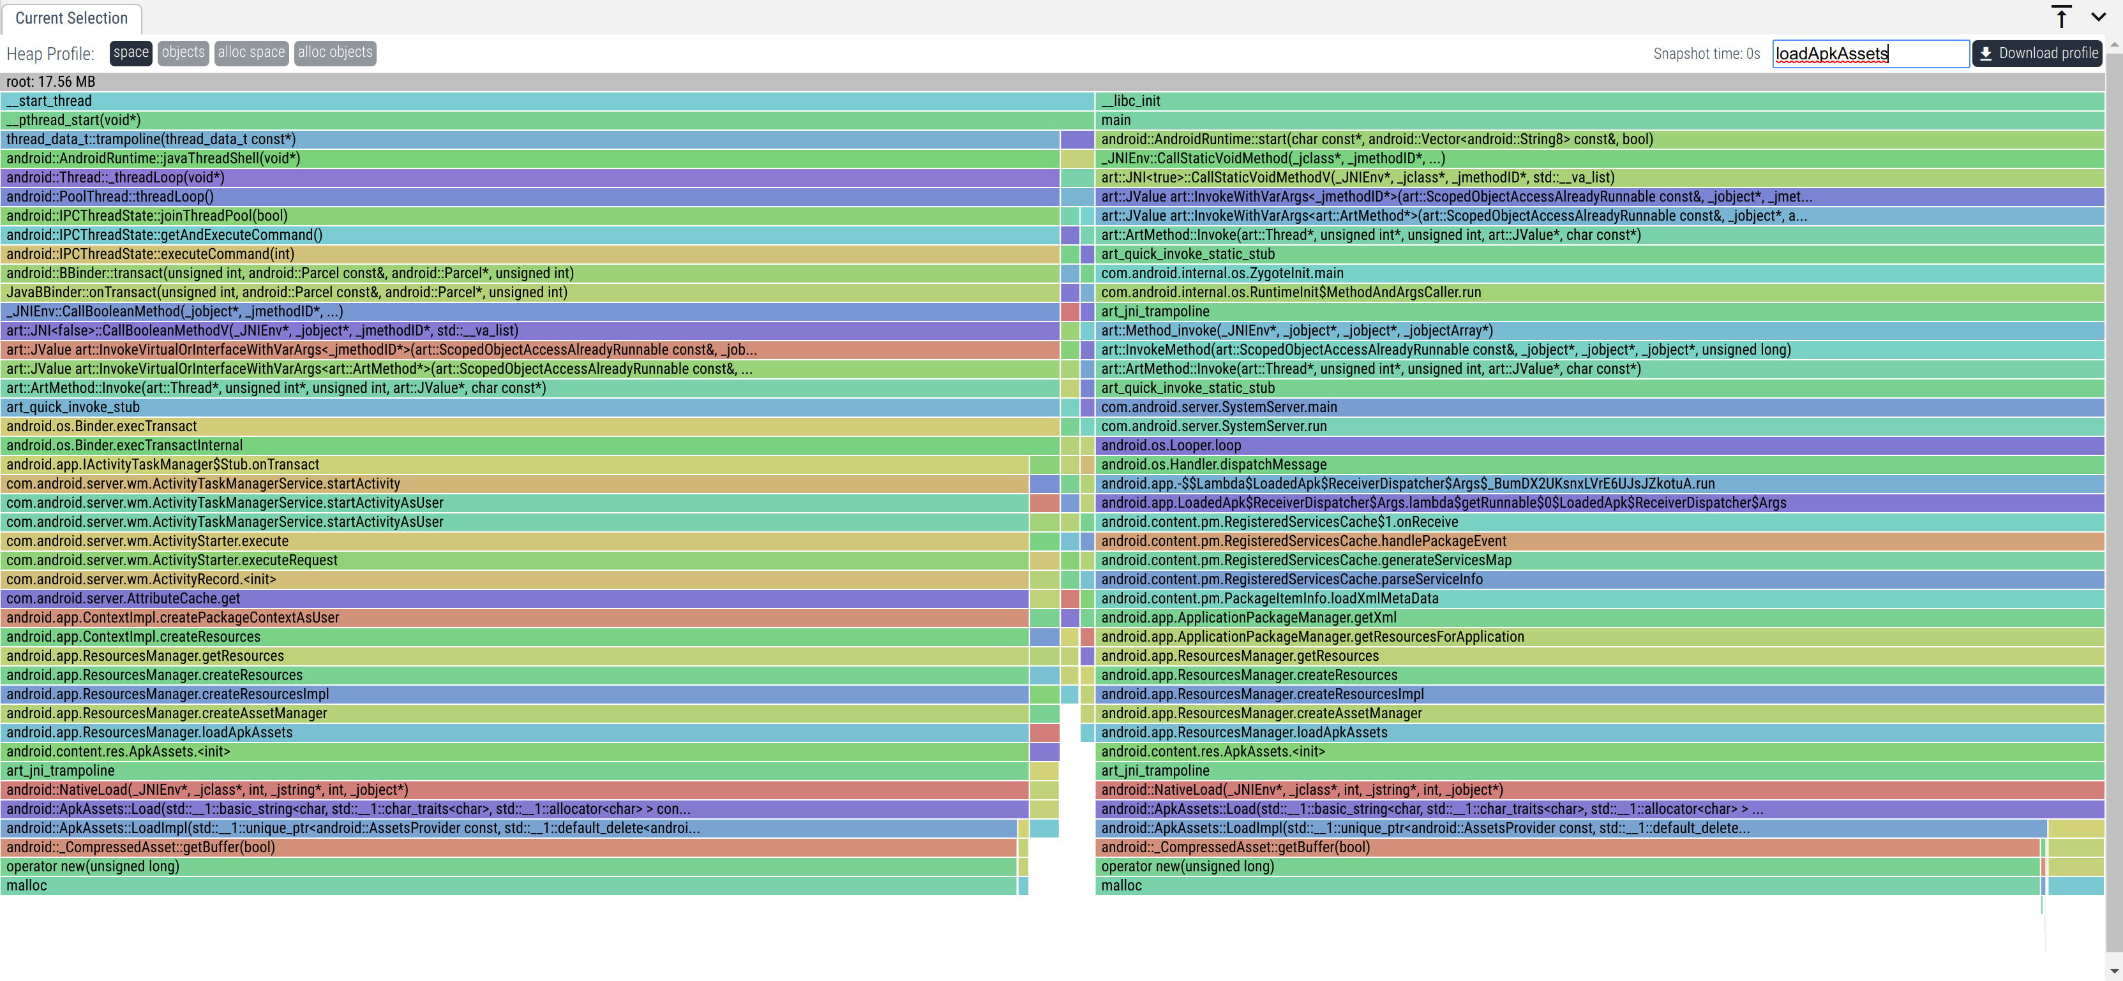The image size is (2123, 981).
Task: Click the vertical scrollbar down arrow
Action: tap(2114, 972)
